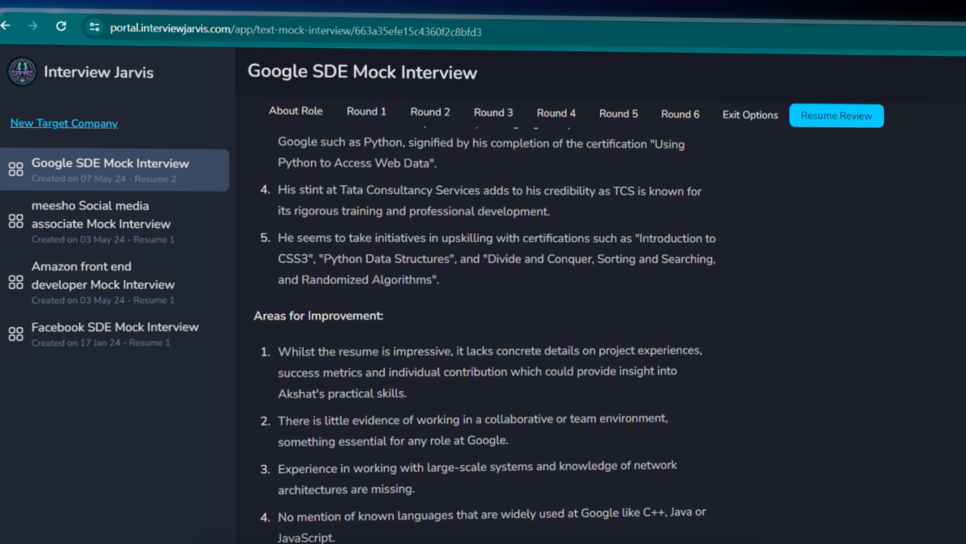
Task: Click grid icon beside Facebook SDE Mock Interview
Action: (16, 334)
